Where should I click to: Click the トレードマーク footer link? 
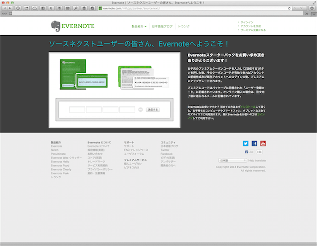[x=96, y=161]
